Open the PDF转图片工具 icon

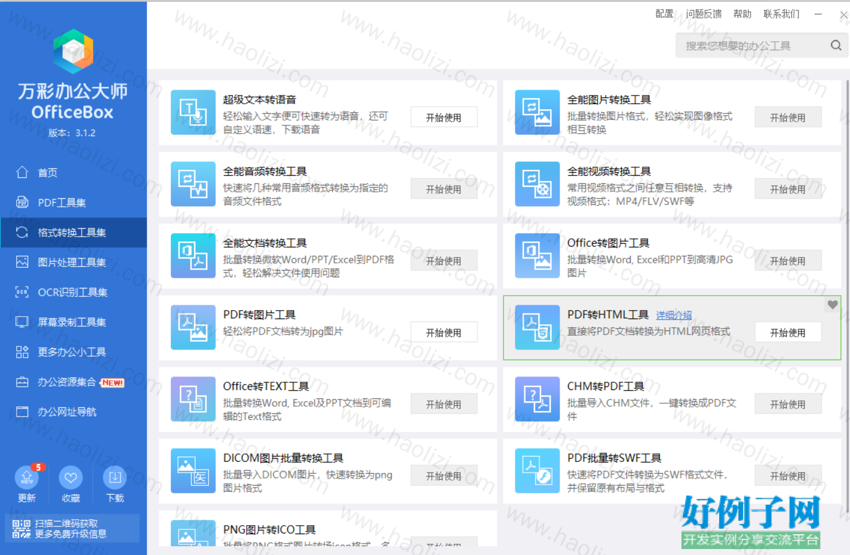tap(193, 327)
